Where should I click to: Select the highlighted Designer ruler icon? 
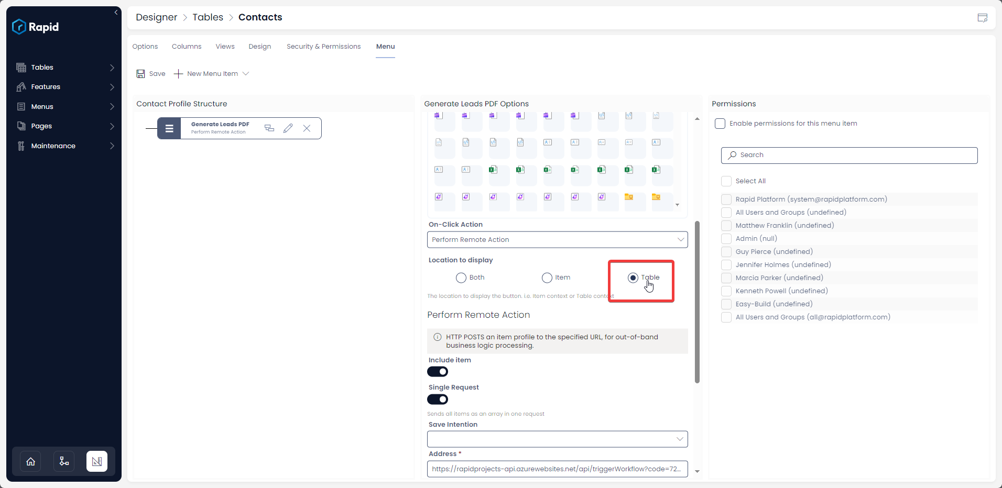click(x=97, y=461)
